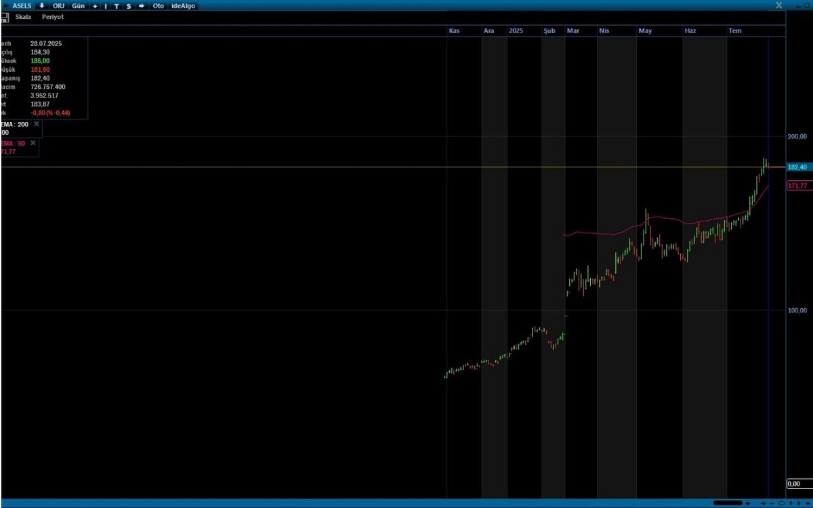Click the fit-to-window oval icon at bottom

[x=782, y=503]
